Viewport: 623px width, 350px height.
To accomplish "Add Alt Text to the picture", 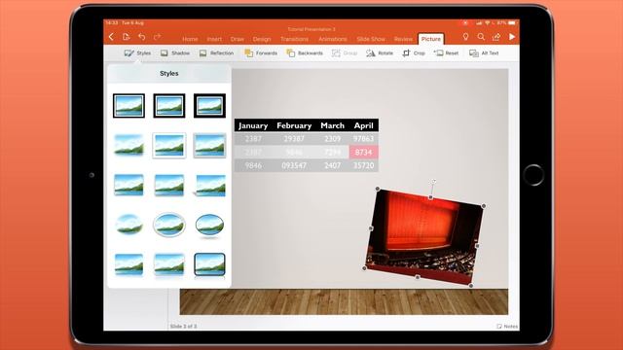I will click(x=484, y=53).
